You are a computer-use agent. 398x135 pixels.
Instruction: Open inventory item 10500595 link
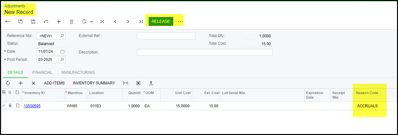tap(32, 106)
